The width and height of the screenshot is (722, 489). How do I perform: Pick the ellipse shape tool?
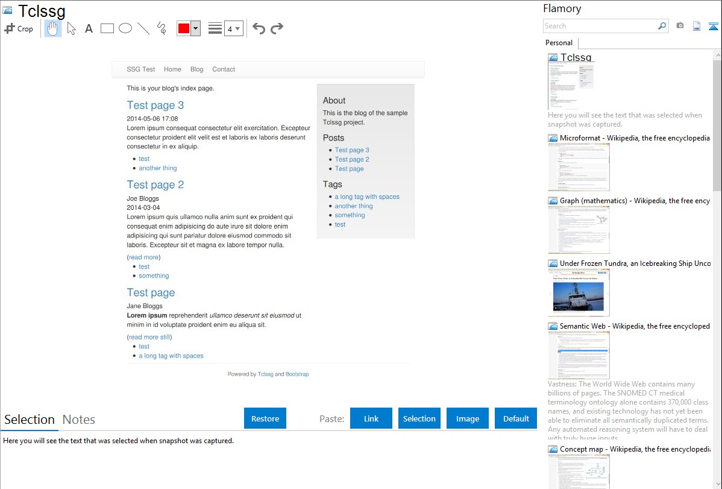pos(125,28)
